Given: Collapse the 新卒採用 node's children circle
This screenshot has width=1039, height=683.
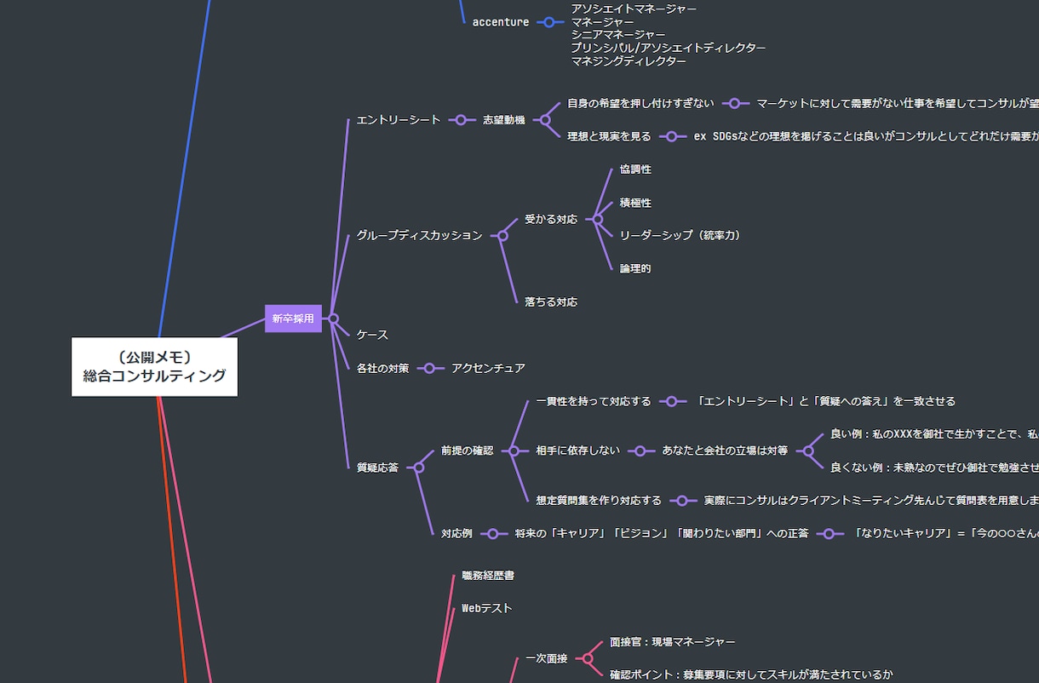Looking at the screenshot, I should [333, 319].
